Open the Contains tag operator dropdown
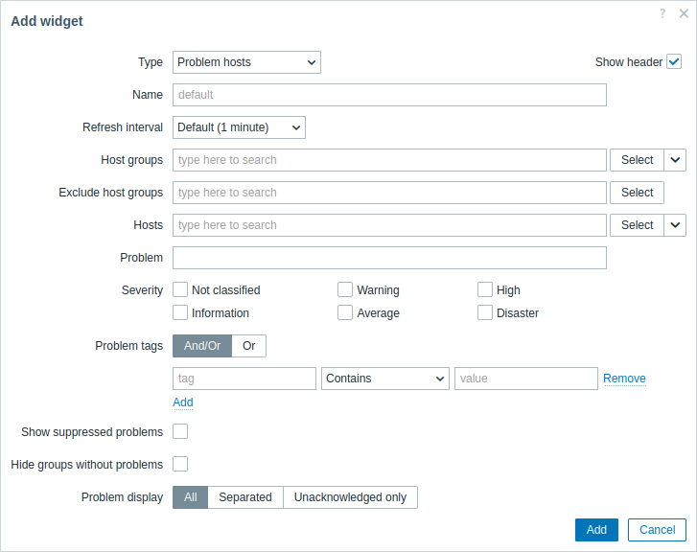 385,379
